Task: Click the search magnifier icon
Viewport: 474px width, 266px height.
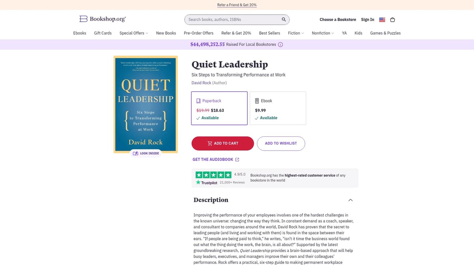Action: (283, 19)
